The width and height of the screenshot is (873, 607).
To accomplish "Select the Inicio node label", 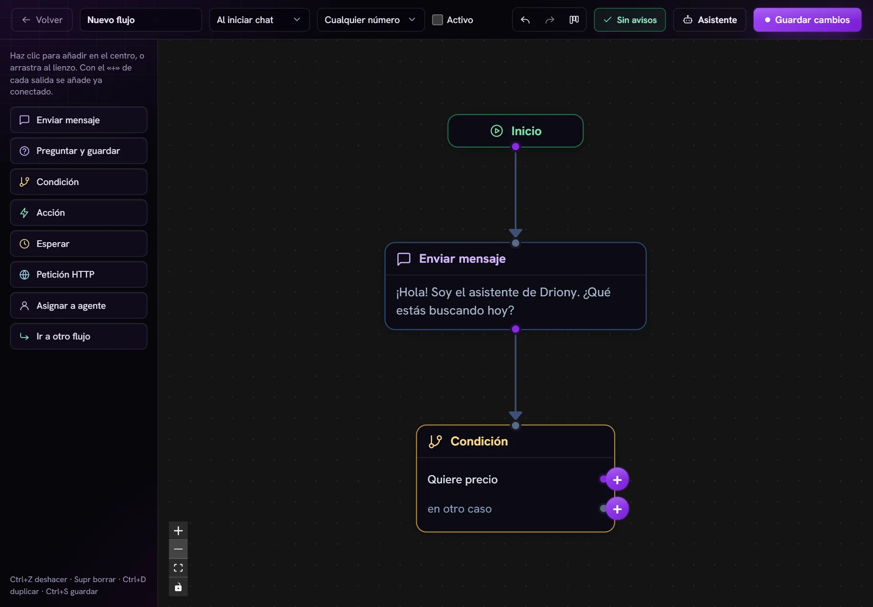I will coord(526,131).
